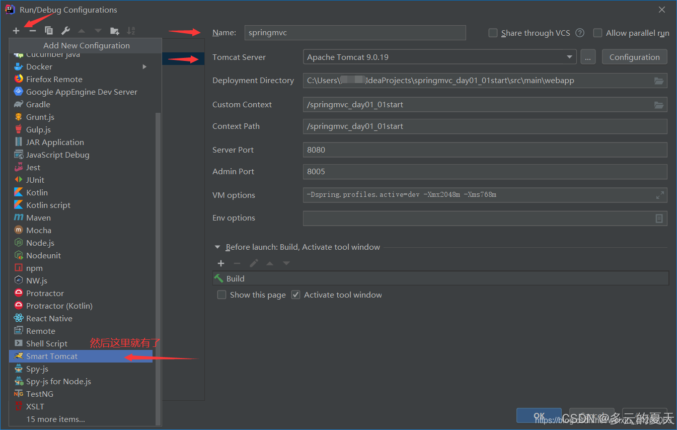
Task: Select Kotlin configuration type
Action: click(81, 192)
